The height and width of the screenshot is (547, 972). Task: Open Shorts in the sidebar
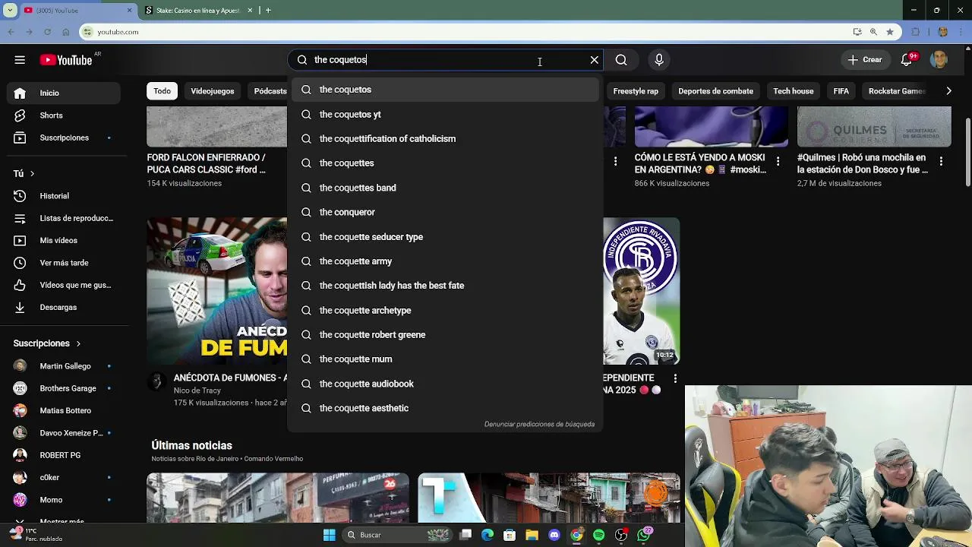(65, 115)
